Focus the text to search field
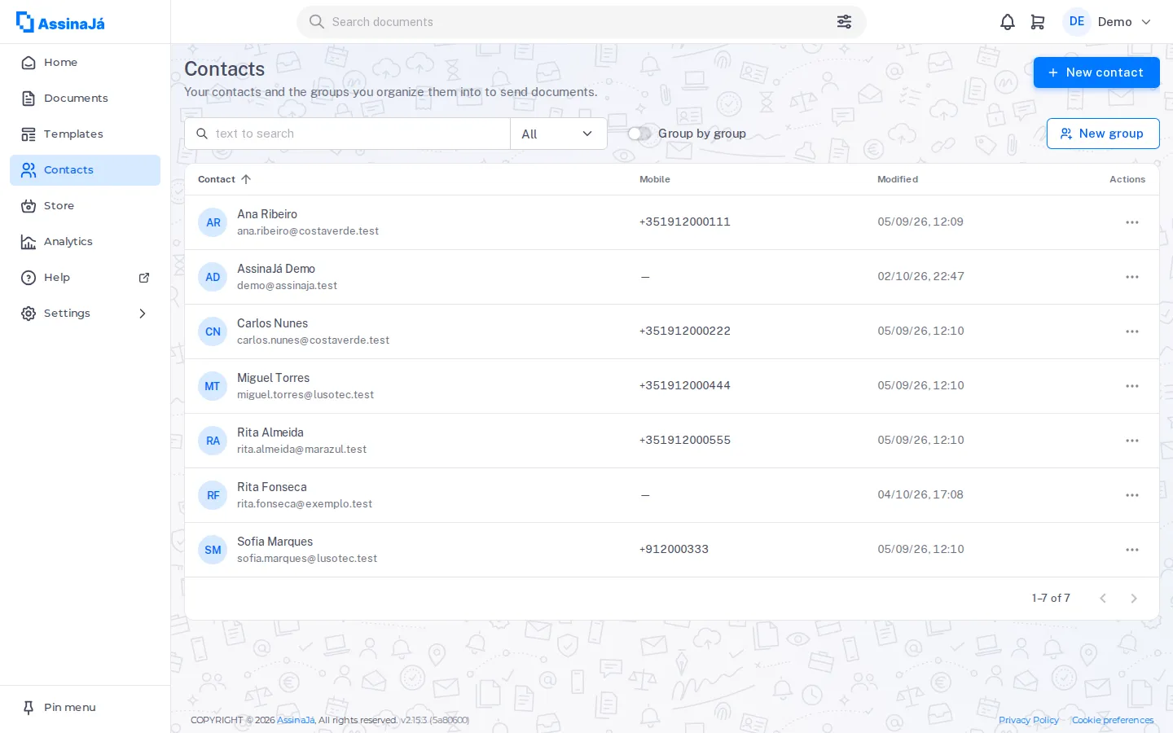1173x733 pixels. 348,134
